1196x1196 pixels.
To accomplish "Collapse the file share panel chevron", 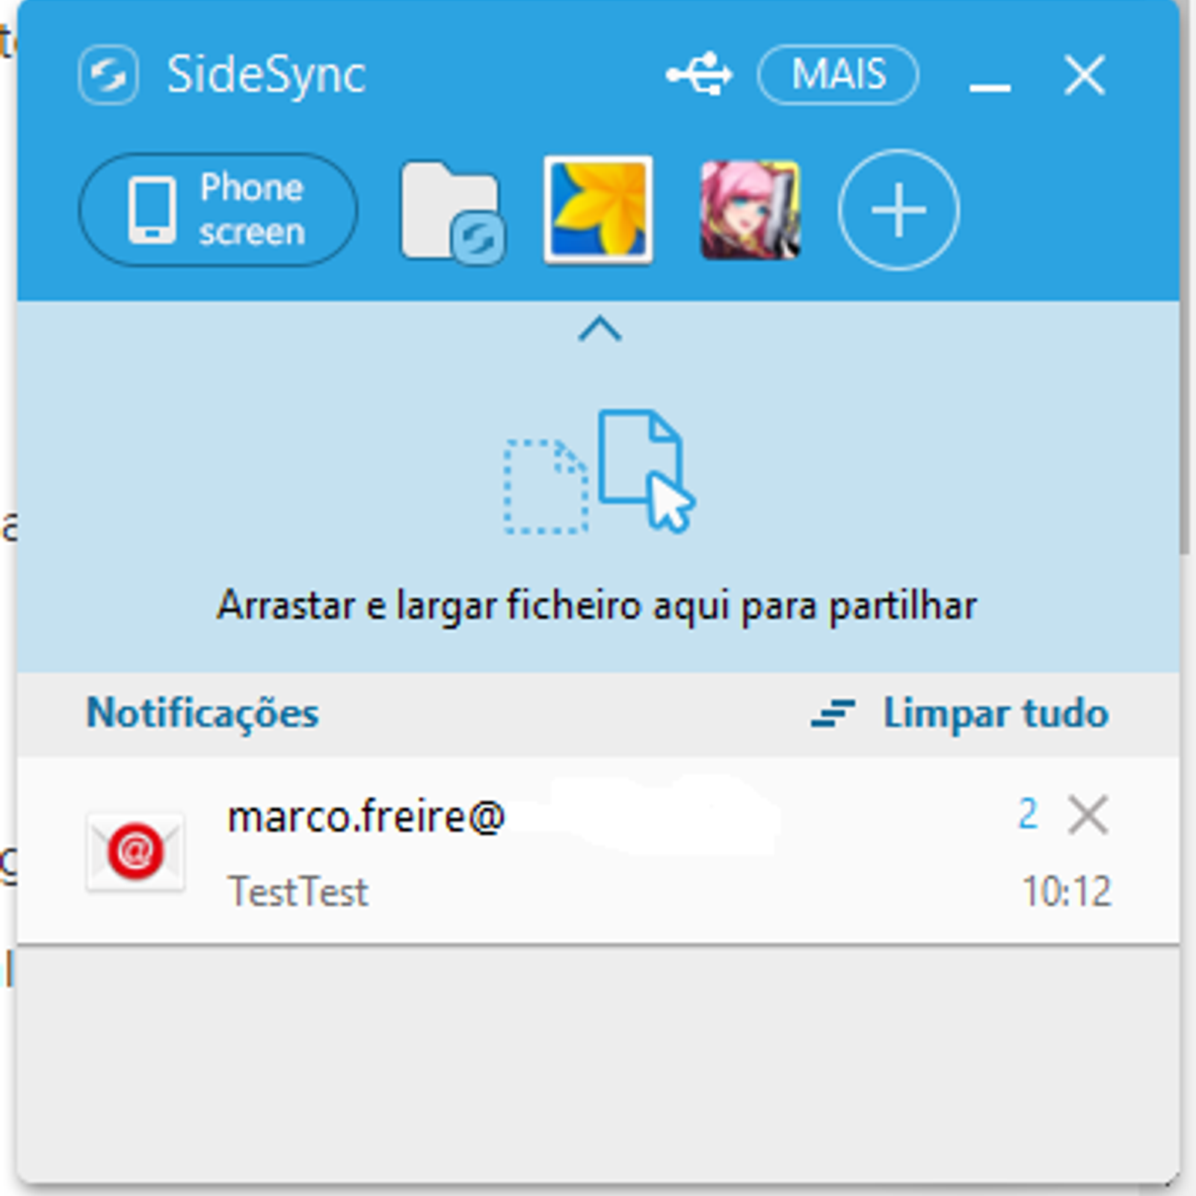I will pyautogui.click(x=599, y=328).
